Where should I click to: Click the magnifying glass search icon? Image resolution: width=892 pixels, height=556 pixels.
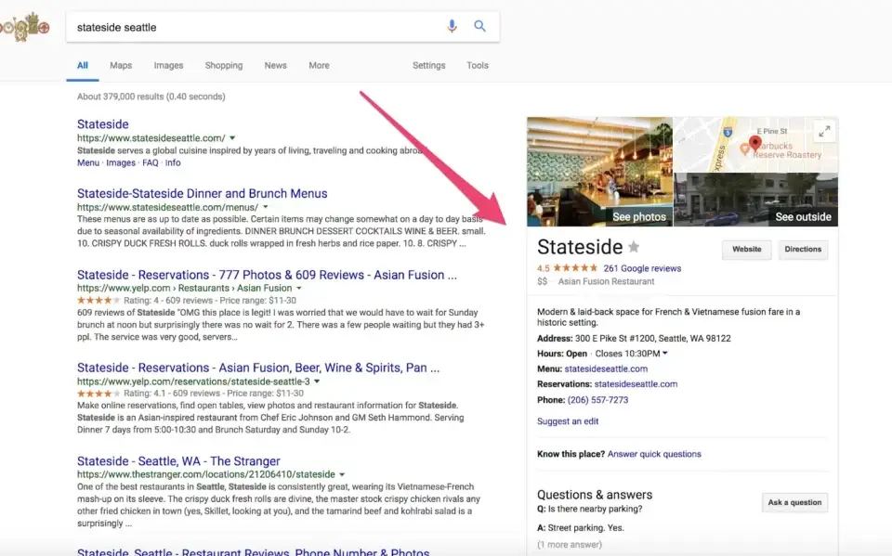coord(480,26)
